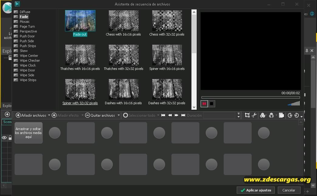Jump to last file icon
Viewport: 317px width, 196px height.
pos(183,115)
